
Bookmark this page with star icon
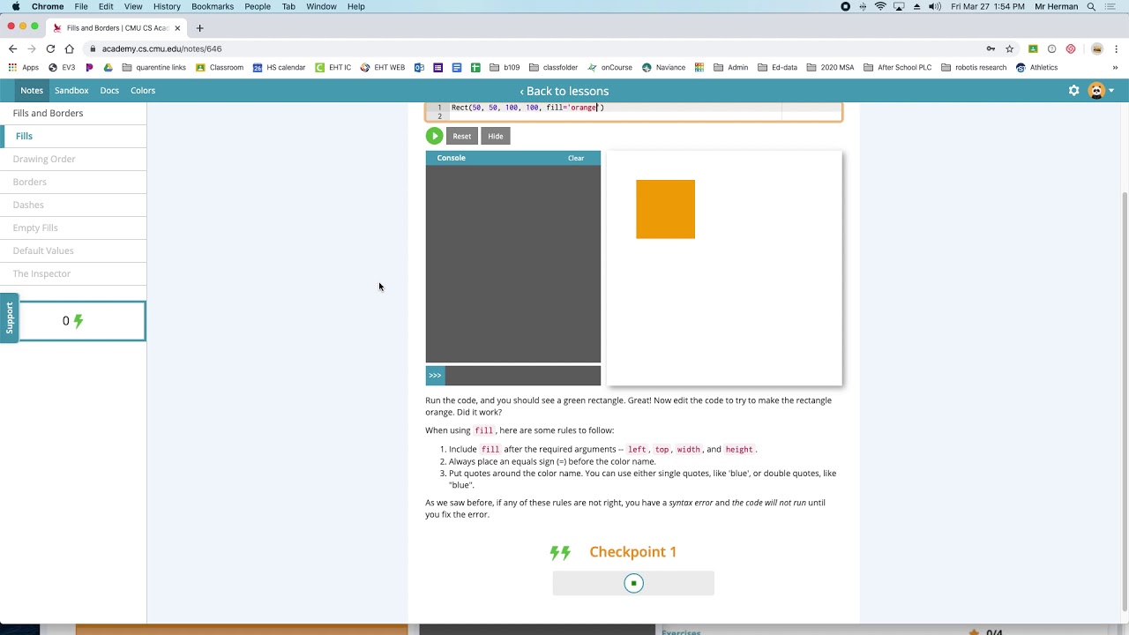1009,49
